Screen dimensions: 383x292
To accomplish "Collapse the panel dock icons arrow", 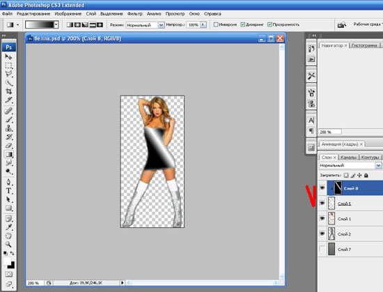I will (314, 36).
